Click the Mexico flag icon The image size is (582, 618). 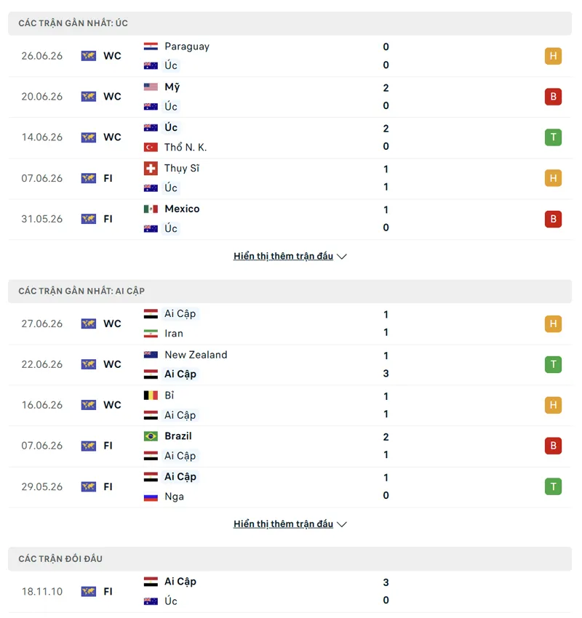(x=151, y=209)
